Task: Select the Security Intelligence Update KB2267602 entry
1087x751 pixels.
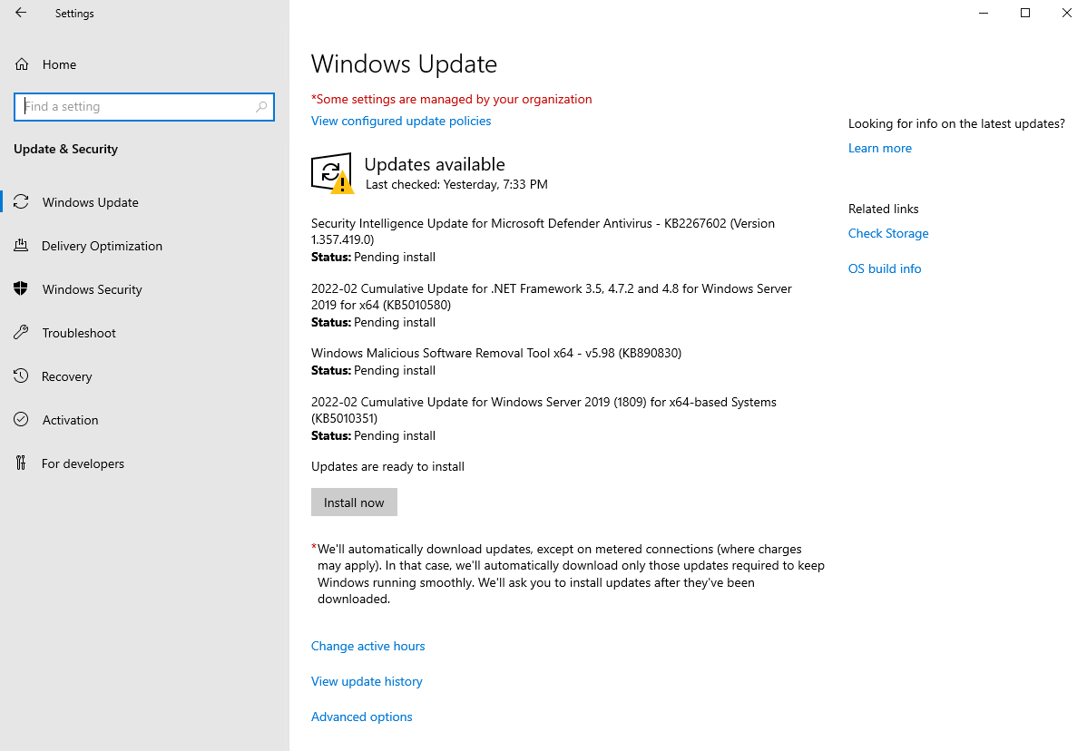Action: (543, 239)
